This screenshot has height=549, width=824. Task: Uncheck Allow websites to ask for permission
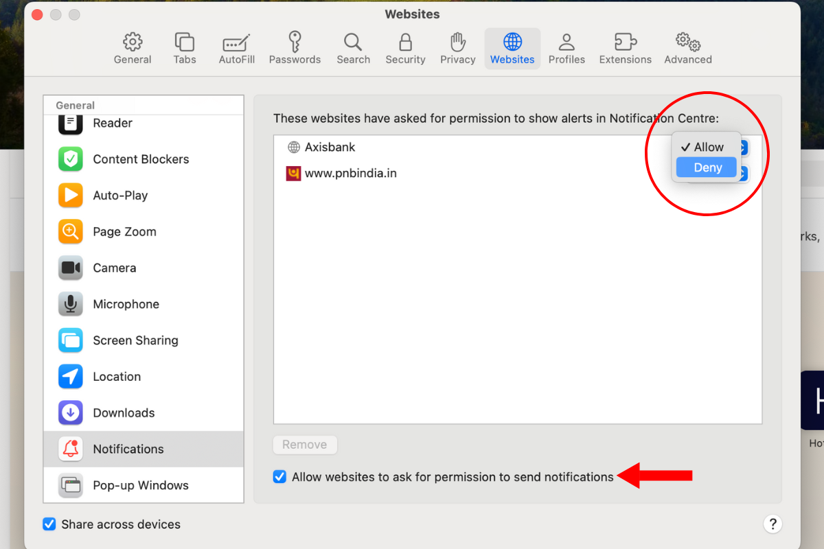(279, 477)
